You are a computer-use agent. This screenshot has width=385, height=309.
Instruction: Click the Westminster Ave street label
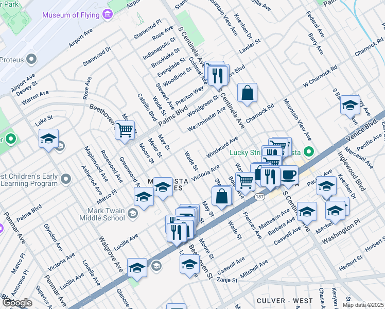click(x=206, y=119)
